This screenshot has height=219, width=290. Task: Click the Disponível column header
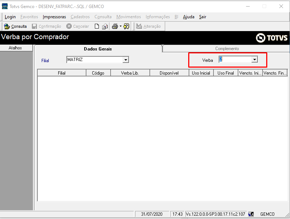click(x=169, y=73)
